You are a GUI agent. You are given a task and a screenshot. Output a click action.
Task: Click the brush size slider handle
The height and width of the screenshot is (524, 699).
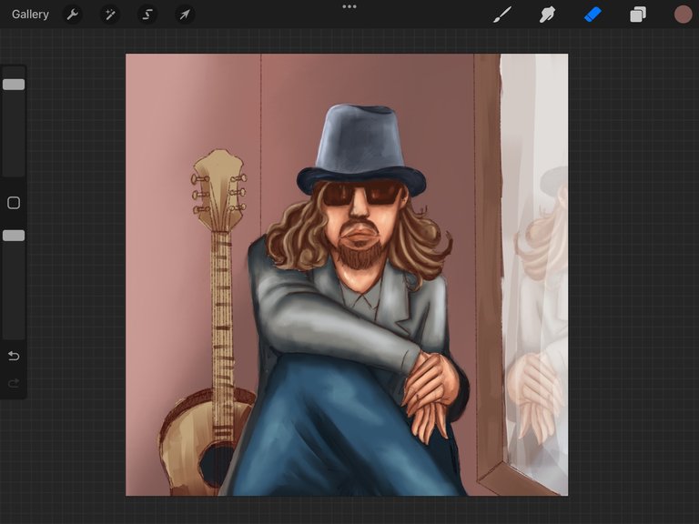tap(14, 85)
